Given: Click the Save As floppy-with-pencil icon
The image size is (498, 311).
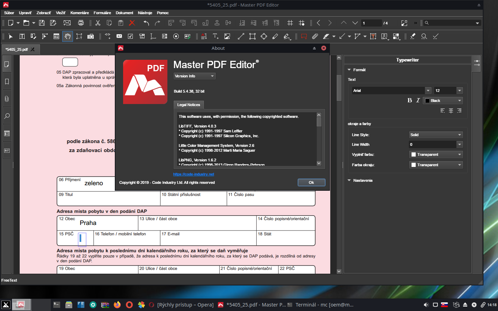Looking at the screenshot, I should (x=53, y=23).
